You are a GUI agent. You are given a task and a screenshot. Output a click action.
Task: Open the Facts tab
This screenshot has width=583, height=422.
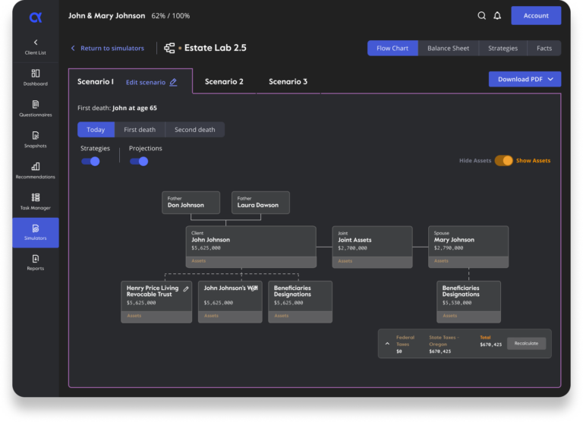tap(544, 49)
